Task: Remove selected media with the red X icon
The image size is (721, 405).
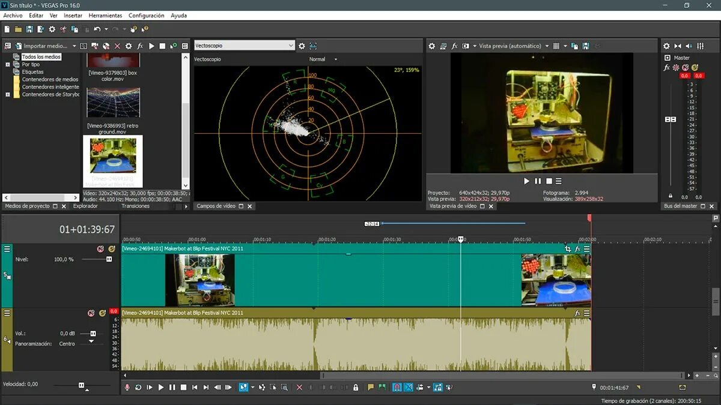Action: (117, 46)
